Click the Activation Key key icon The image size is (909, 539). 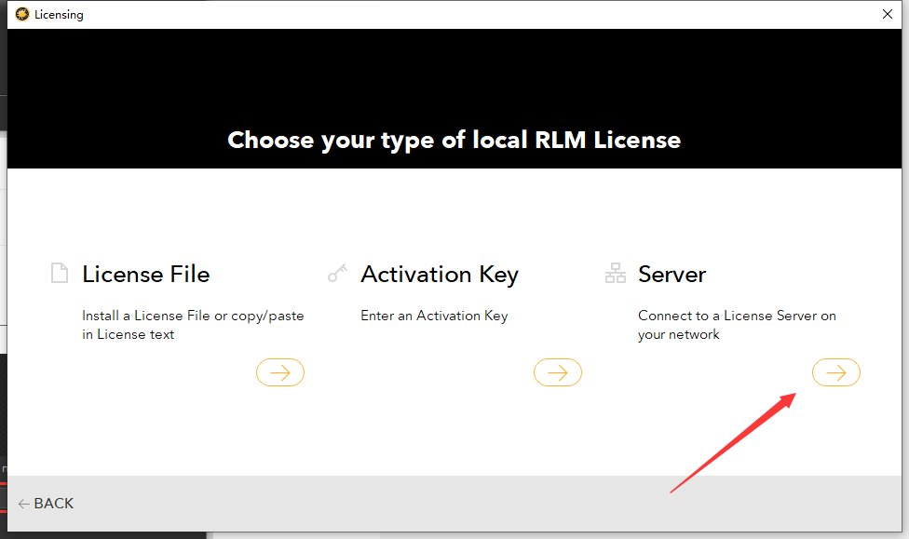click(x=337, y=274)
